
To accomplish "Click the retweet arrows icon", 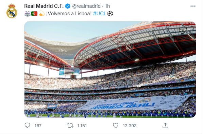I will 70,126.
